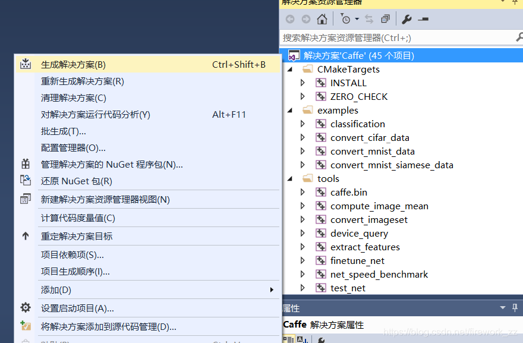Click the Categorized view icon in 属性 panel
The image size is (523, 343).
coord(288,339)
